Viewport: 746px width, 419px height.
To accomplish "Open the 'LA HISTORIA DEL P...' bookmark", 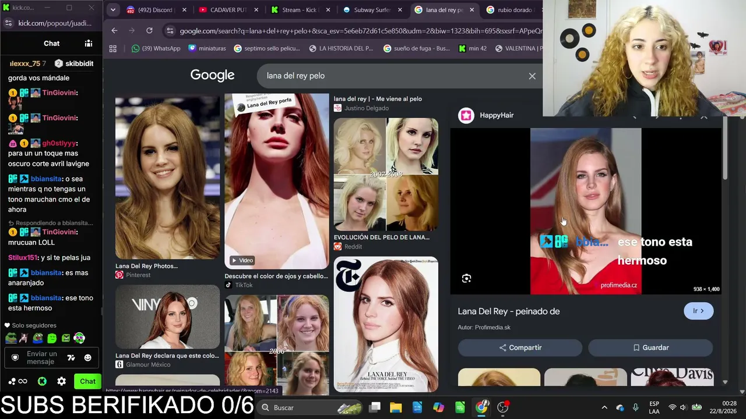I will click(341, 48).
